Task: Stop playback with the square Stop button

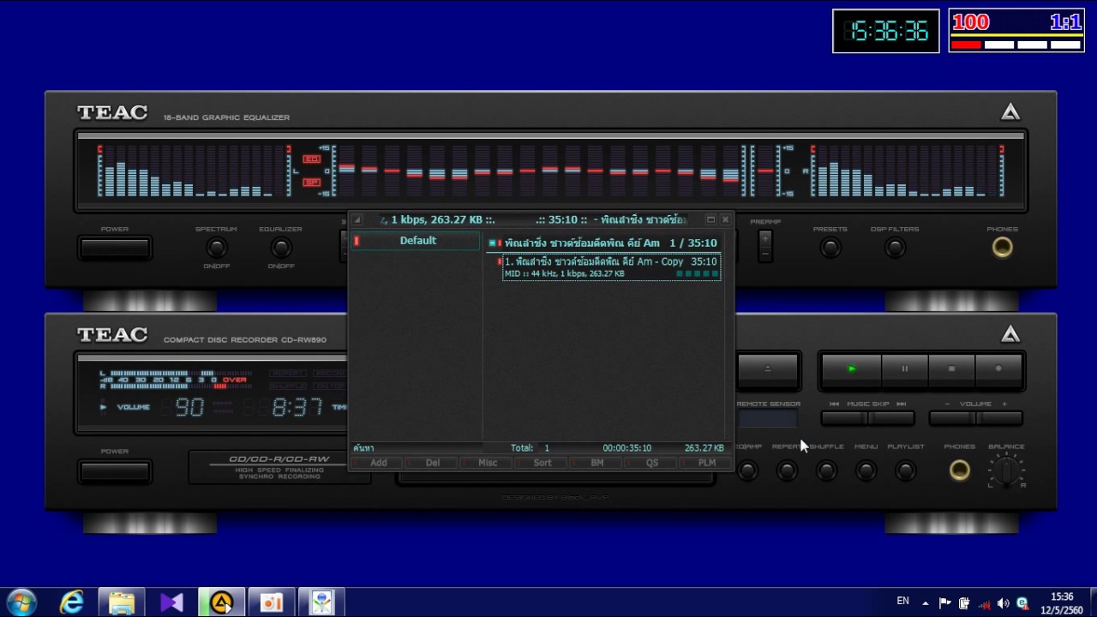Action: point(951,368)
